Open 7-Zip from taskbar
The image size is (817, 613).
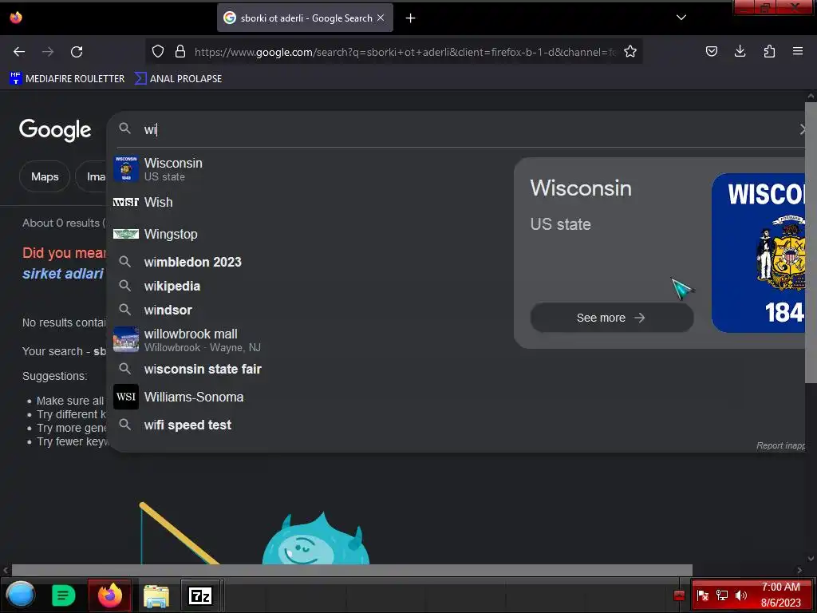tap(200, 595)
